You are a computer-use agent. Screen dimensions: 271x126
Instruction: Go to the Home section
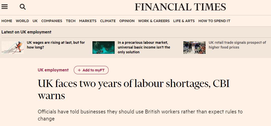tap(7, 21)
